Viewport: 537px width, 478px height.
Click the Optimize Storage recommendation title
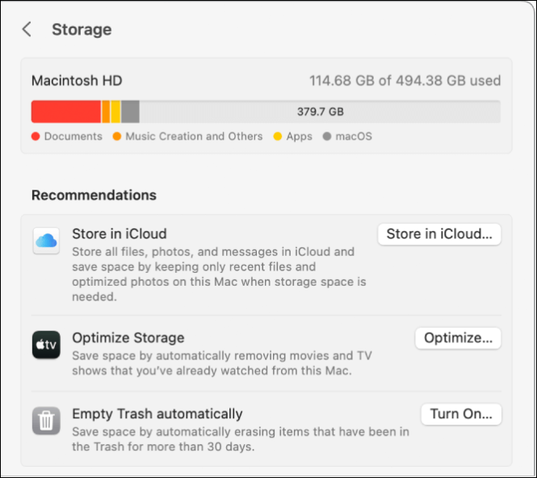click(128, 338)
